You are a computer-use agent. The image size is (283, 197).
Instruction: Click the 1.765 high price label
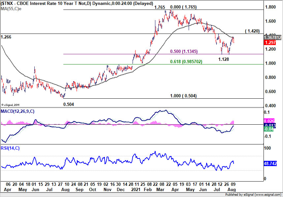pos(160,7)
